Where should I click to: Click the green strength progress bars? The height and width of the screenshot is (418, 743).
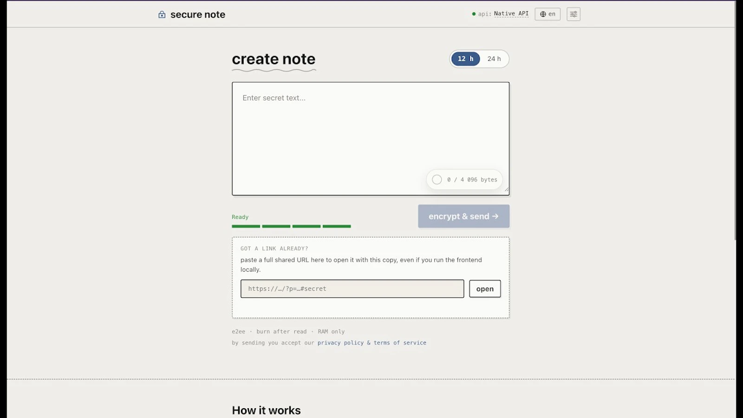coord(291,226)
